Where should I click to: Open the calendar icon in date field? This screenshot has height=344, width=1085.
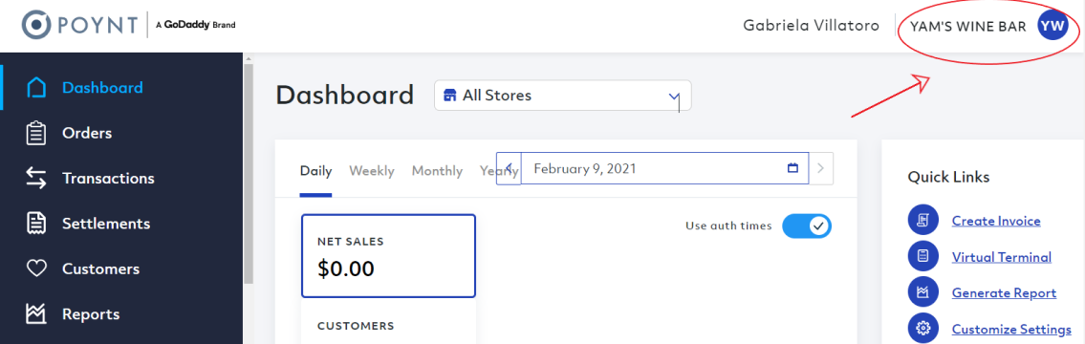click(793, 168)
